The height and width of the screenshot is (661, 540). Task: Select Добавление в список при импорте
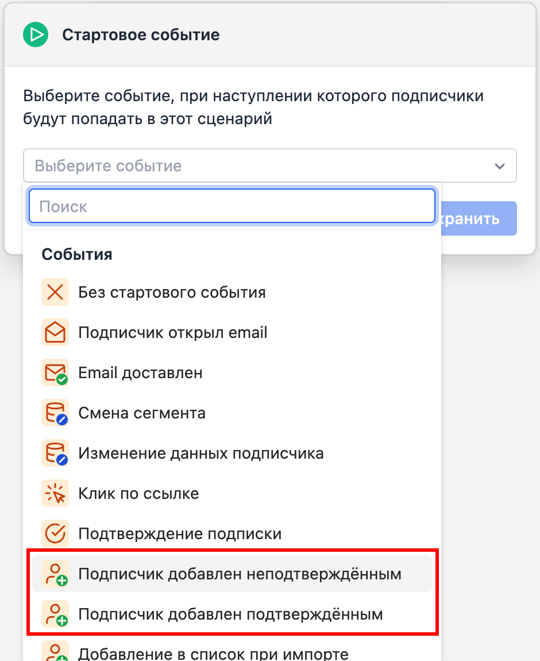[x=232, y=651]
